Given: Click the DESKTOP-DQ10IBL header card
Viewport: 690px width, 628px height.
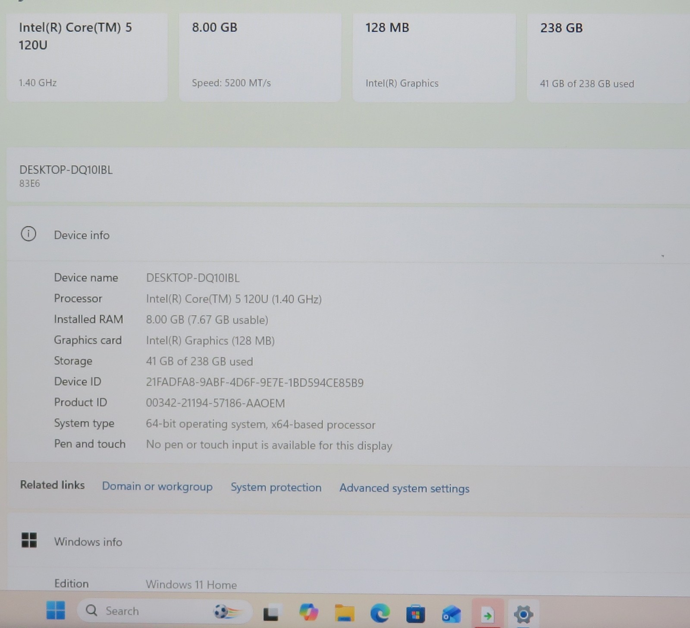Looking at the screenshot, I should point(348,175).
